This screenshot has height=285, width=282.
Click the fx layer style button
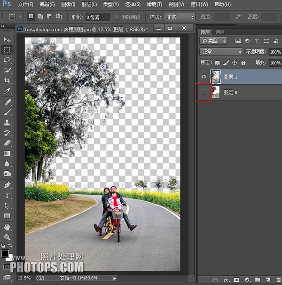coord(226,279)
